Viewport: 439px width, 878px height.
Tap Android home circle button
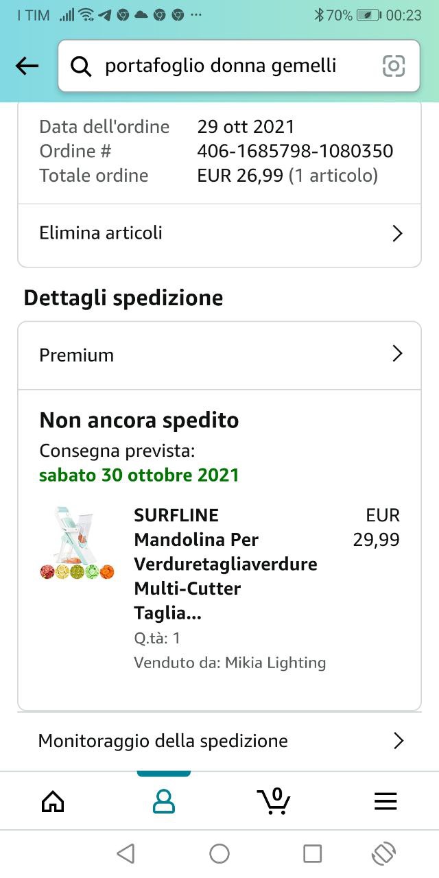(219, 853)
